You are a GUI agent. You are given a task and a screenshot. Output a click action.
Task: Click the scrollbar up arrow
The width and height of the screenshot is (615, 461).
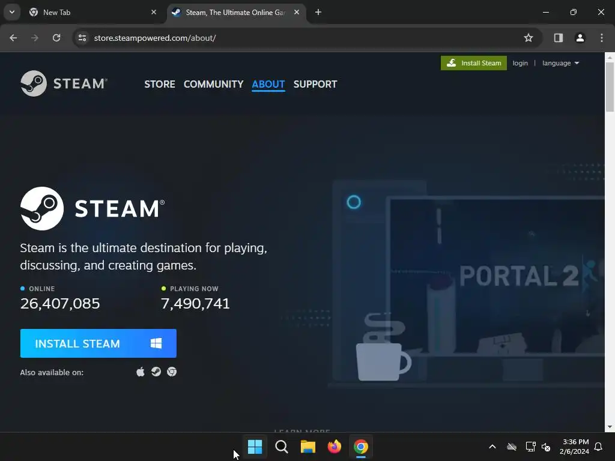click(610, 57)
